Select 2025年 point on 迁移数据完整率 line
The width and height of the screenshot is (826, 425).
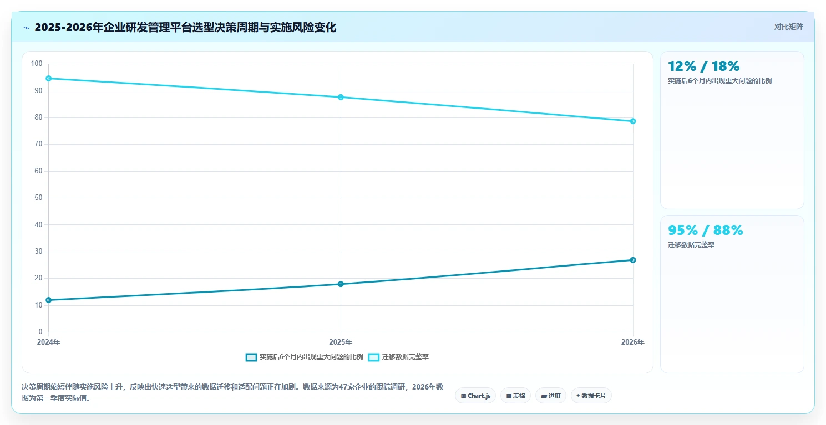tap(341, 97)
